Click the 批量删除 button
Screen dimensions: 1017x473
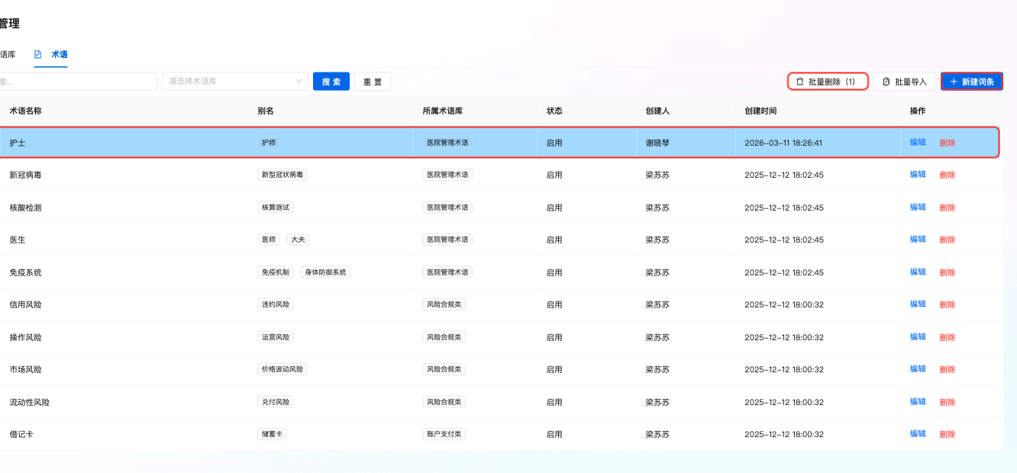(x=827, y=81)
